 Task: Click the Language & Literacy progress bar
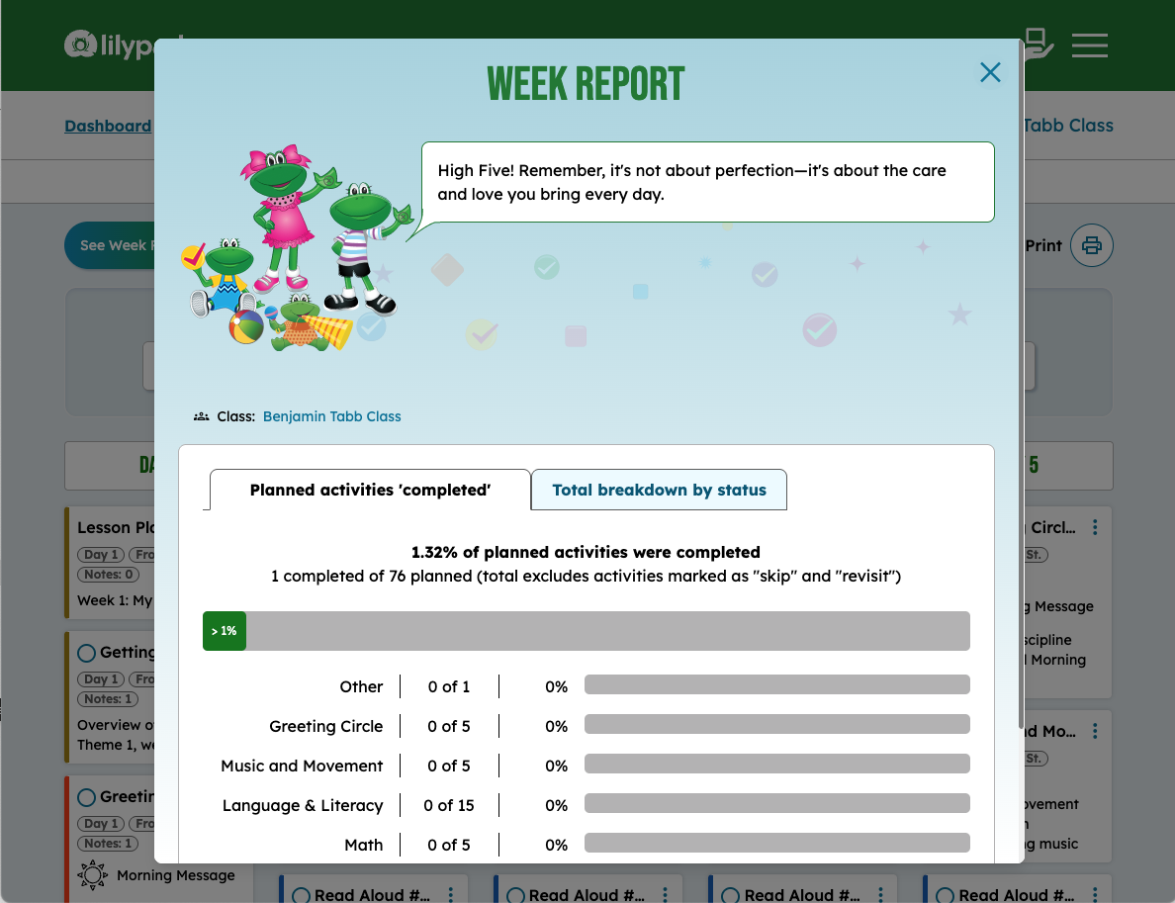(x=777, y=803)
